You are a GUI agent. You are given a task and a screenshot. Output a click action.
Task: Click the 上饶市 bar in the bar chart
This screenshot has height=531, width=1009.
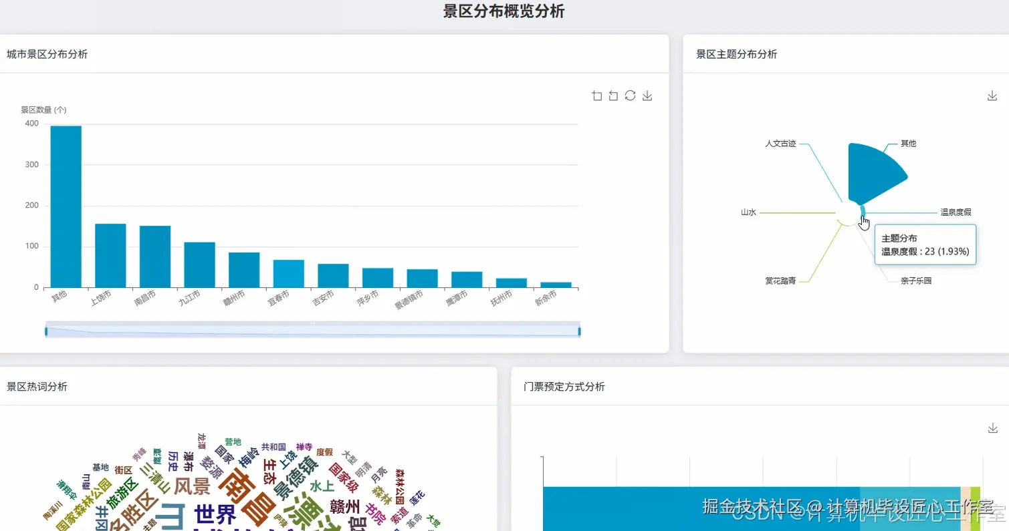pos(110,257)
